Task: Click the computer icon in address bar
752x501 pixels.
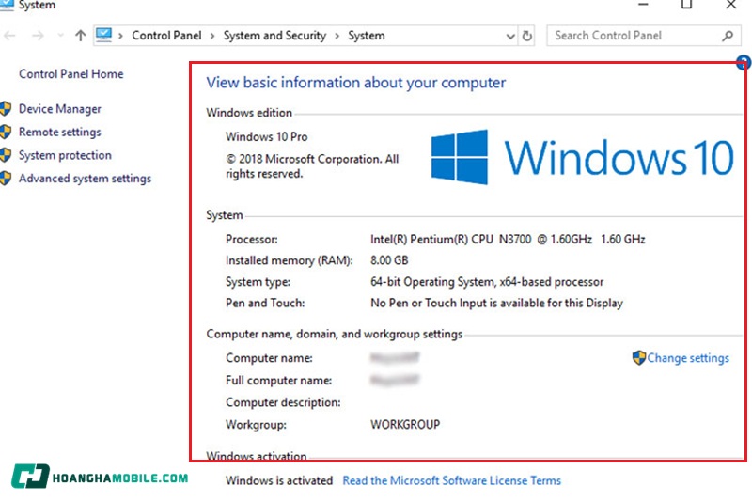Action: click(x=103, y=36)
